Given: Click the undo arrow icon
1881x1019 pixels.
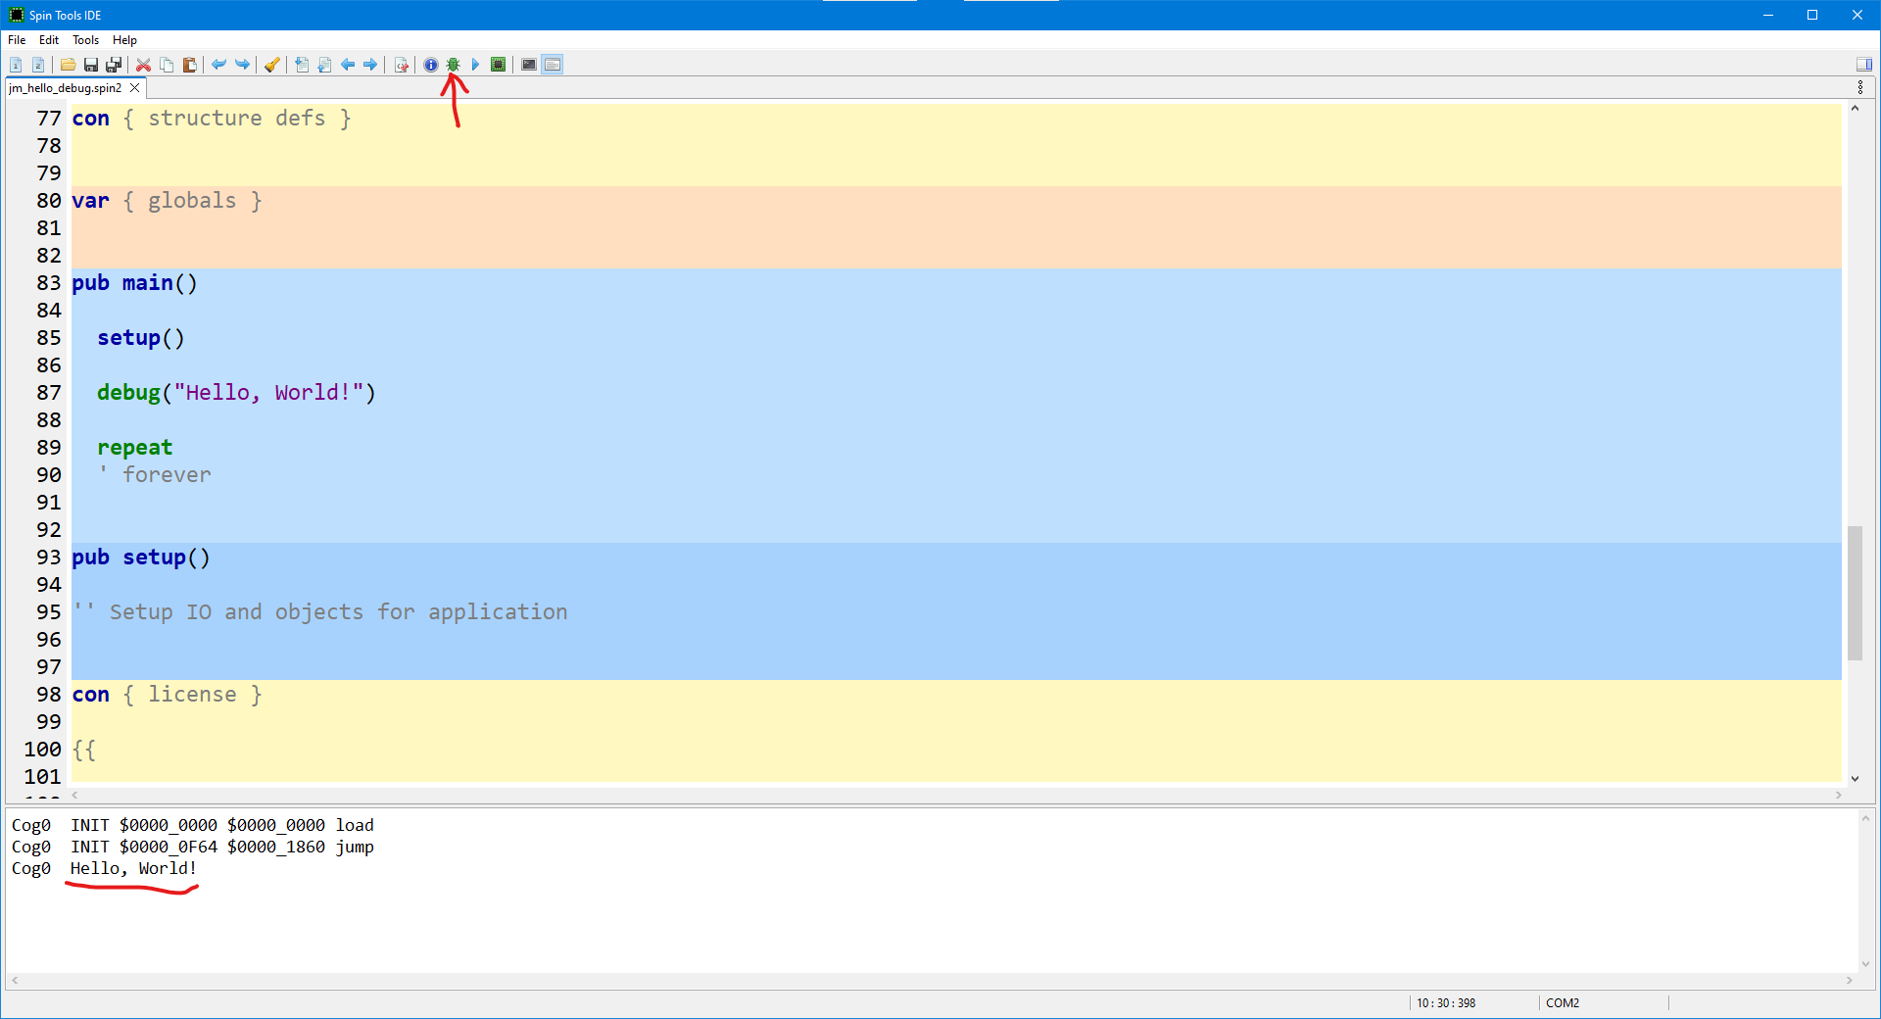Looking at the screenshot, I should (x=218, y=65).
